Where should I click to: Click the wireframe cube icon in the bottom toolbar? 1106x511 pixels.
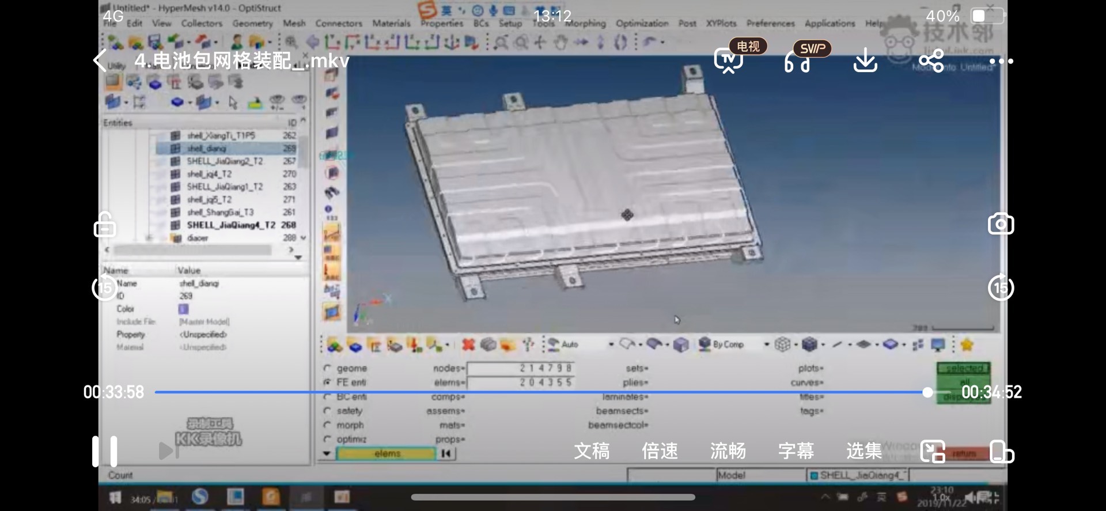782,345
